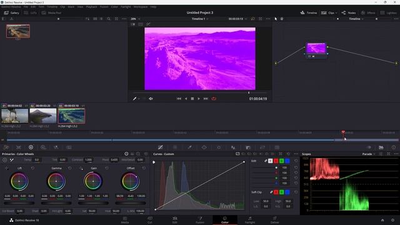This screenshot has height=225, width=400.
Task: Reset the Gain color wheel
Action: pos(107,168)
